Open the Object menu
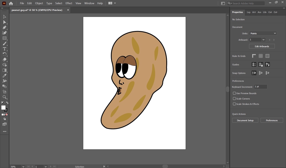Viewport: 286px width, 168px height. [x=39, y=3]
